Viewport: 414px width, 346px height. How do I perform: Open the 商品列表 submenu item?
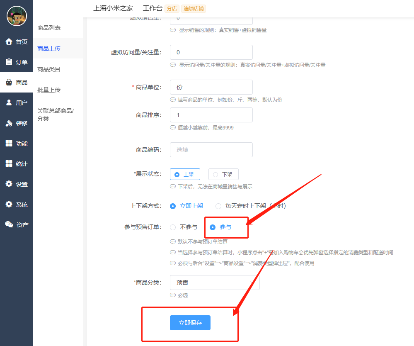click(49, 28)
